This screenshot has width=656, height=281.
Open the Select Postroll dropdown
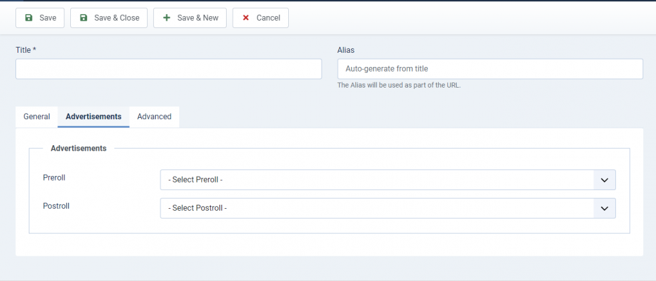(376, 208)
